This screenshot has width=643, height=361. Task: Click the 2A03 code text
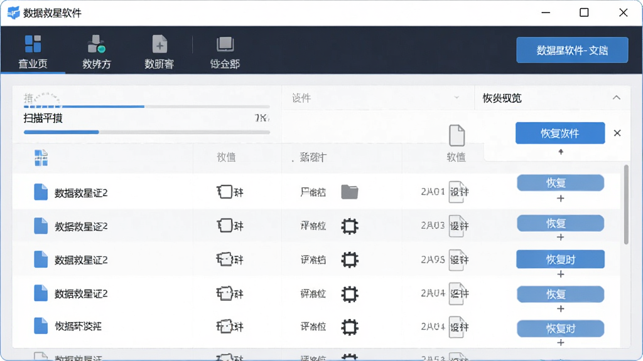433,226
